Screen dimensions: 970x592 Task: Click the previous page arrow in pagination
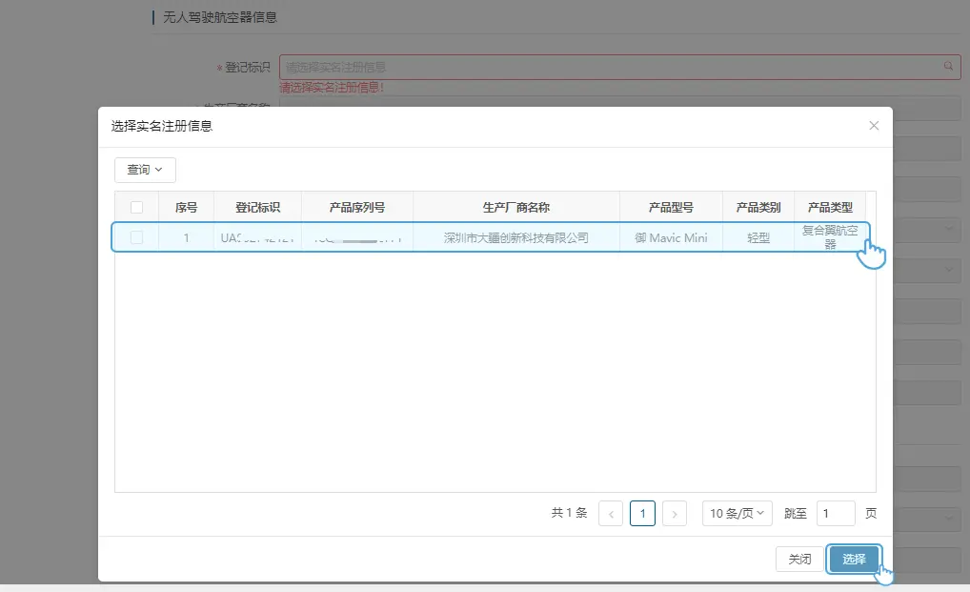coord(610,513)
